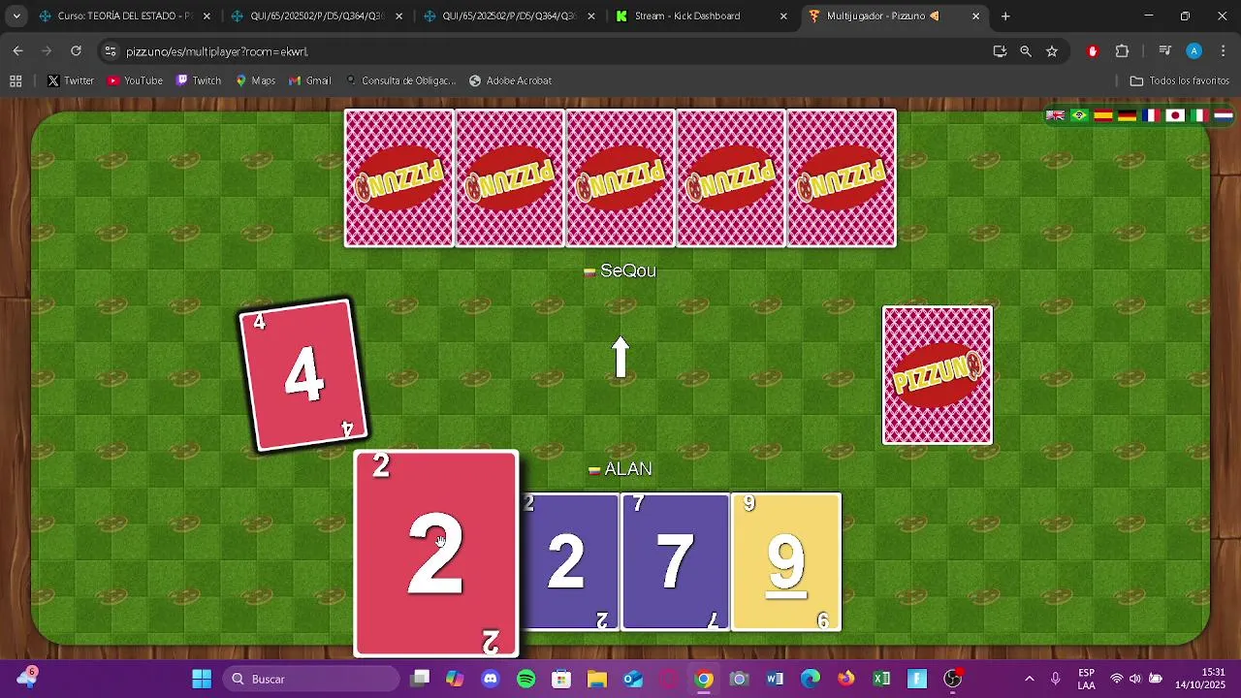
Task: Switch to Multijugador - Pizzuno tab
Action: (896, 16)
